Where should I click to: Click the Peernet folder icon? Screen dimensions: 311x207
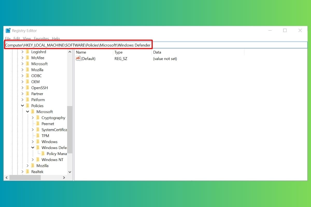[38, 124]
